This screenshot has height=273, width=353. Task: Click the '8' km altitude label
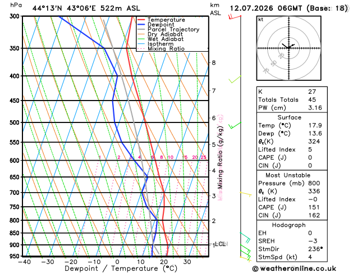tap(214, 62)
